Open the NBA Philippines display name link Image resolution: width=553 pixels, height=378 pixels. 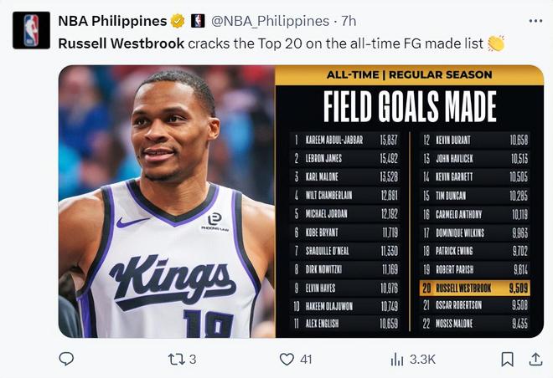click(x=111, y=21)
